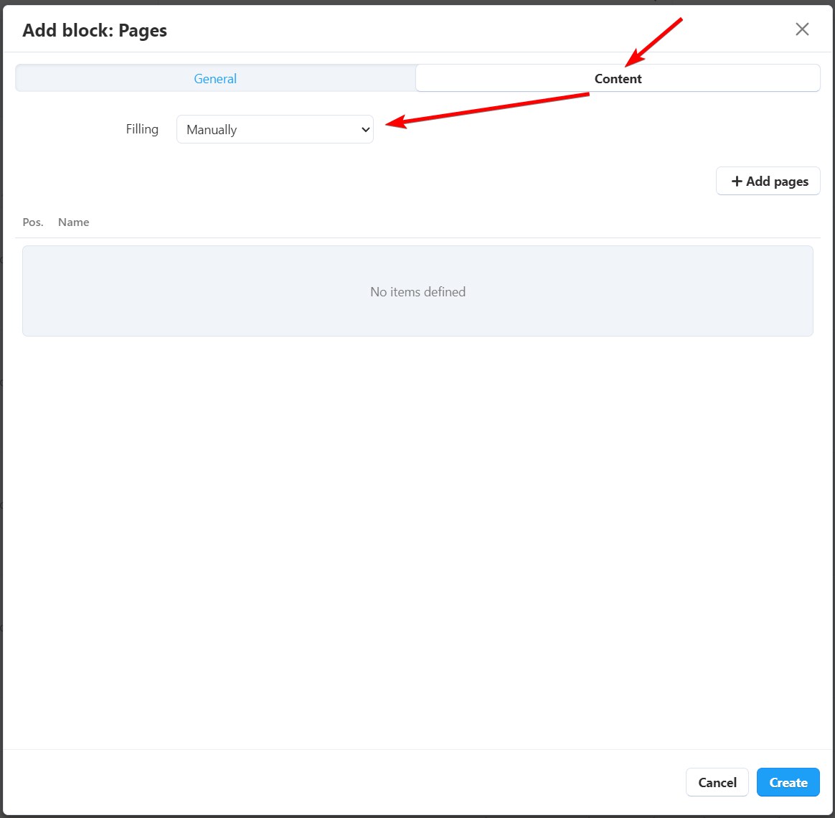The height and width of the screenshot is (818, 835).
Task: Click the 'No items defined' text
Action: [x=417, y=292]
